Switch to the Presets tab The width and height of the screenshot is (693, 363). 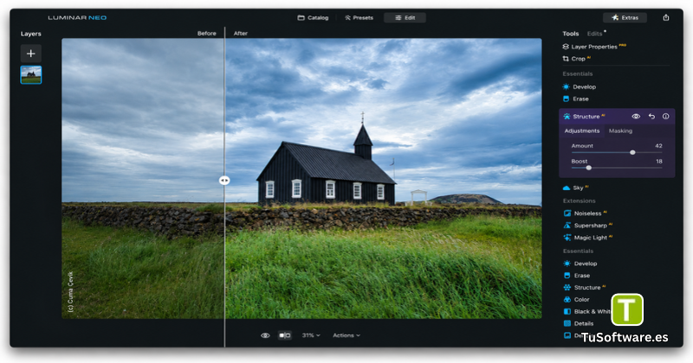pos(359,17)
